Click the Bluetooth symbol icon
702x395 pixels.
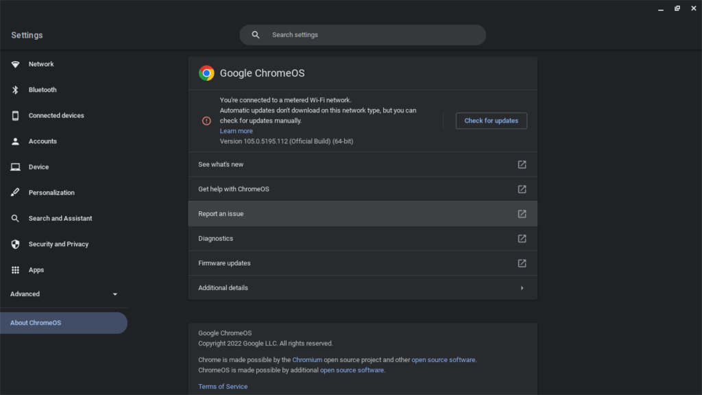pos(15,90)
